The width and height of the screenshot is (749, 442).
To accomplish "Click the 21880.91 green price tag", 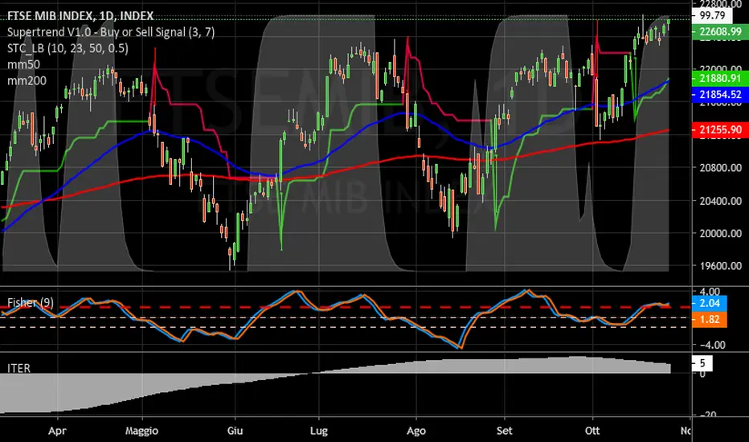I will (720, 79).
